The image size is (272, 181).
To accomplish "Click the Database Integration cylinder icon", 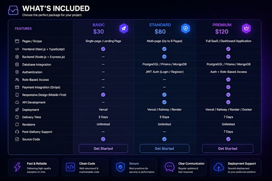I will pos(17,64).
